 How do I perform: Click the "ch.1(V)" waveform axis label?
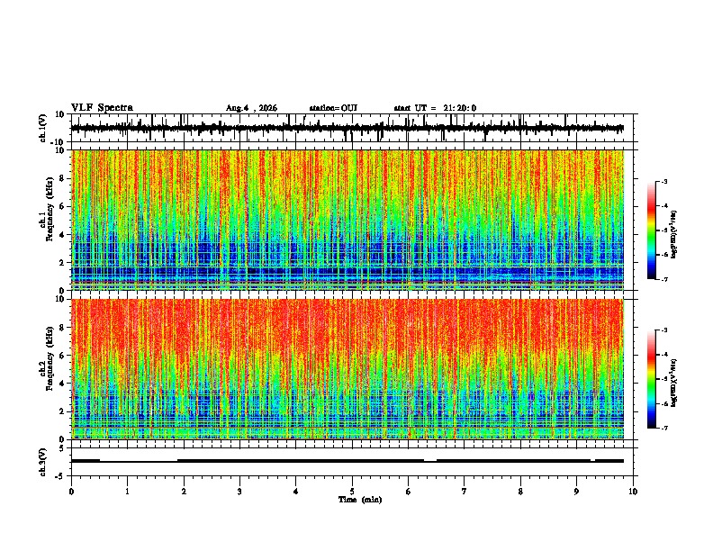coord(43,128)
